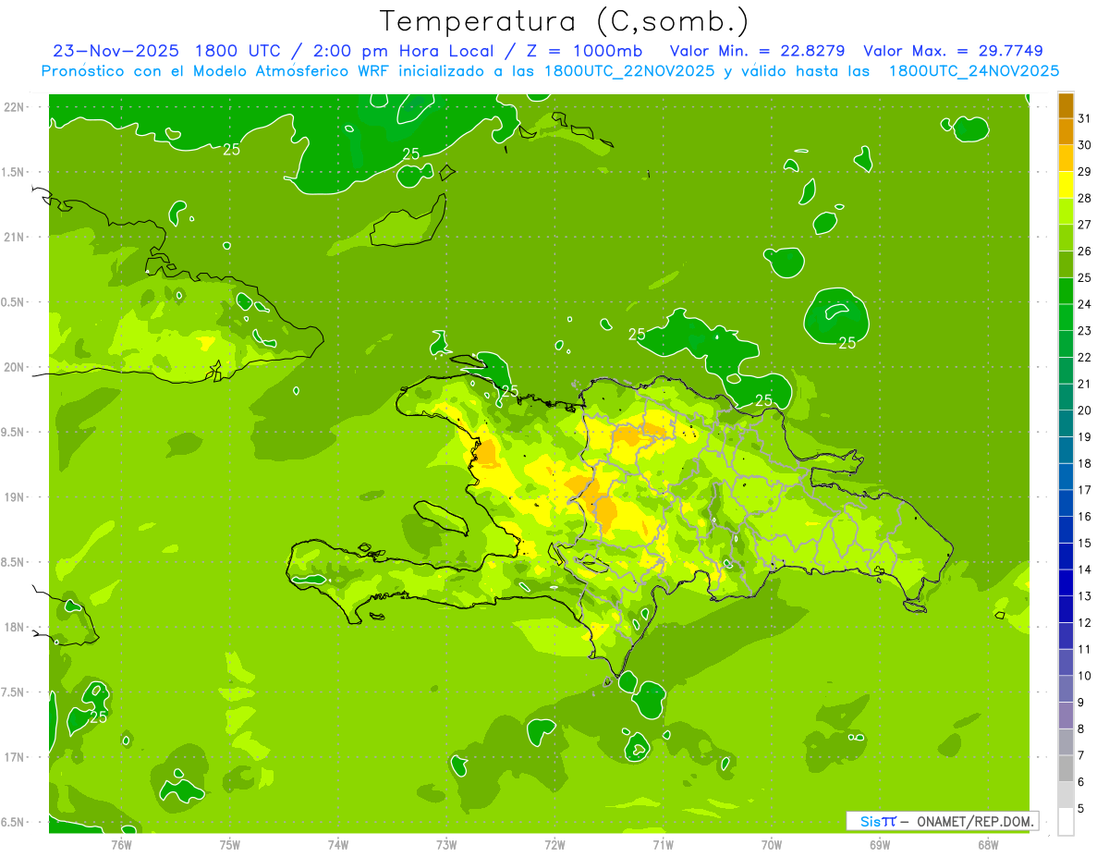Click the dark blue legend swatch between 13 and 14

point(1066,582)
